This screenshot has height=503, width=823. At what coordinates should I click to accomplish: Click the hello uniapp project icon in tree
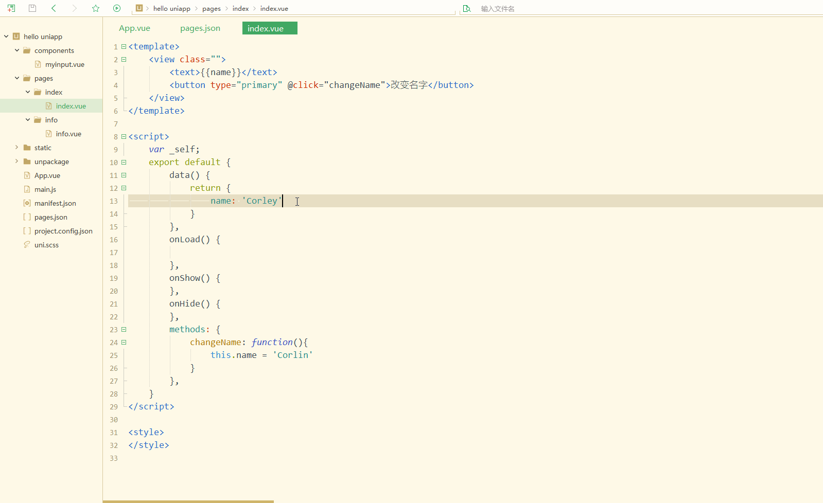(x=16, y=37)
